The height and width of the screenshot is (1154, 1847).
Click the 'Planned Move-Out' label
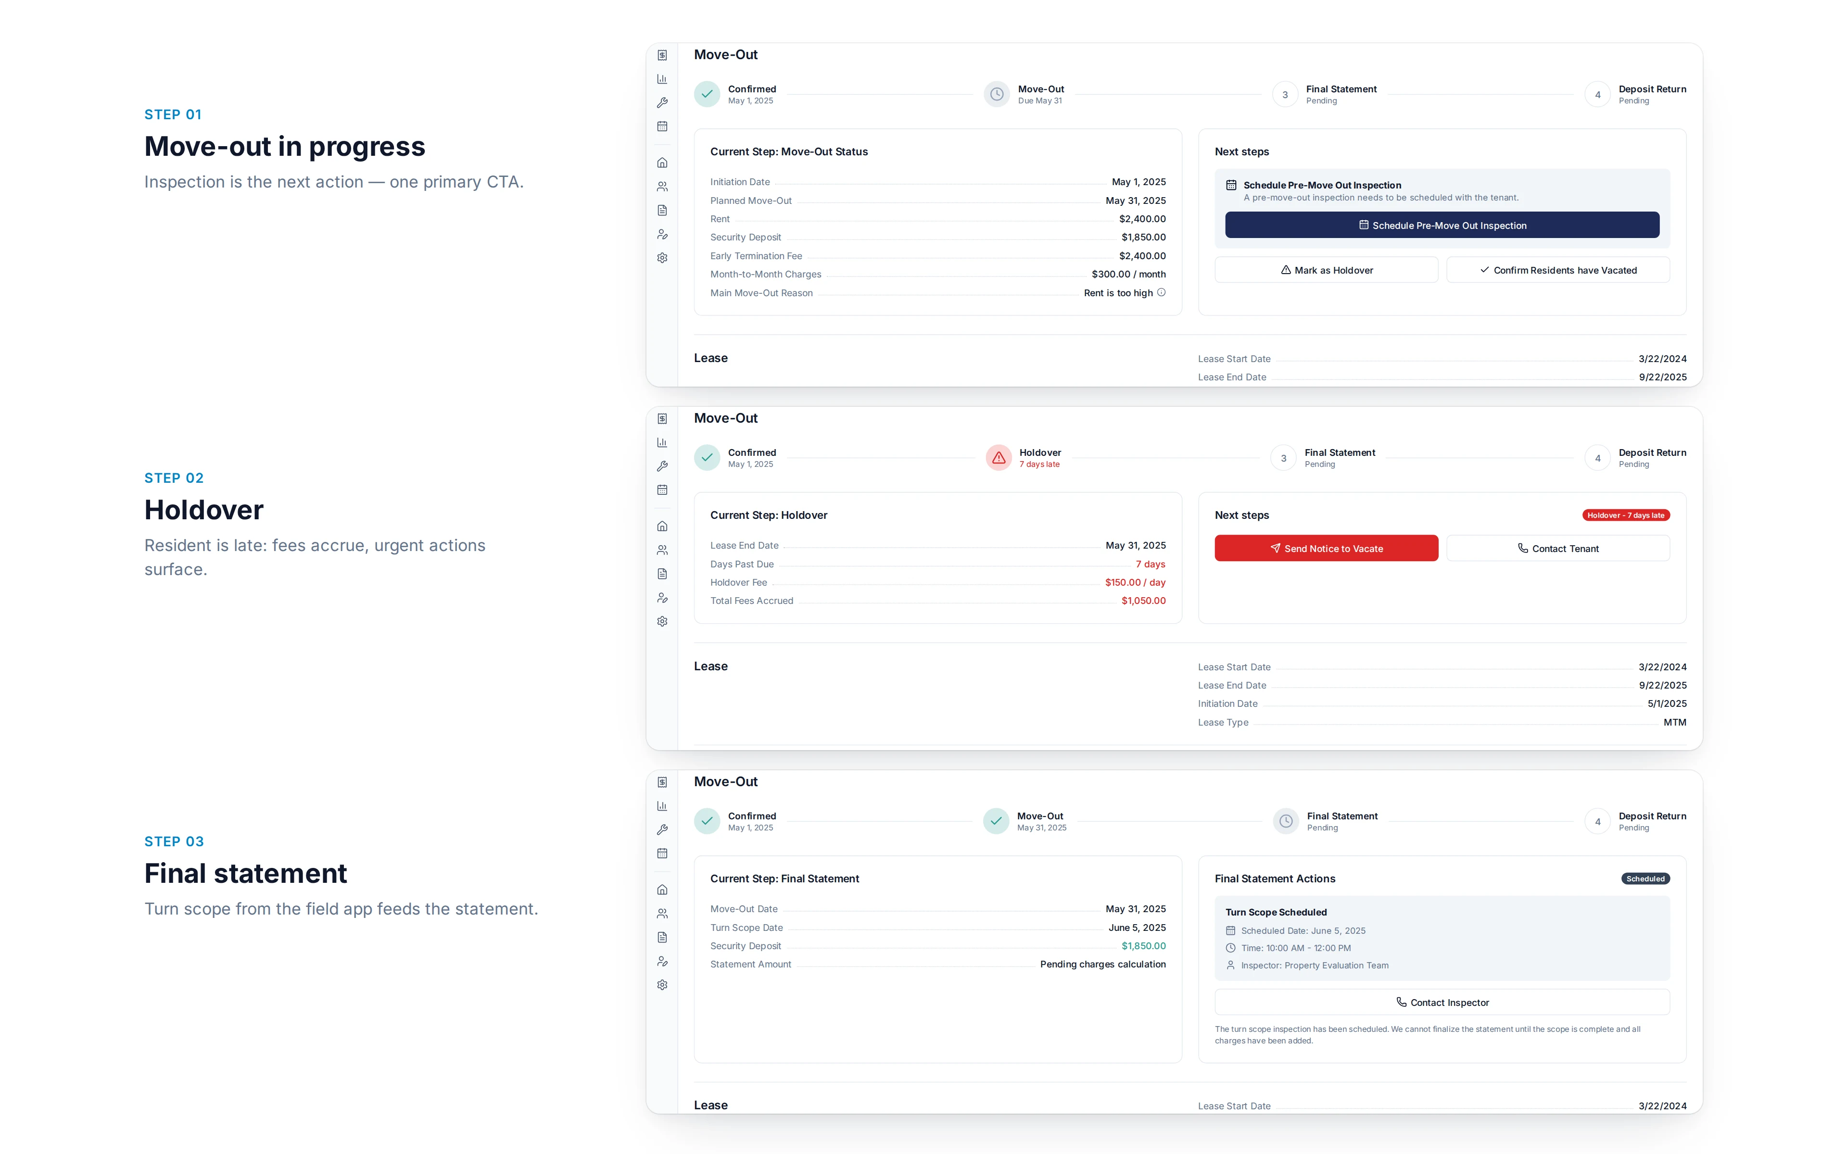pos(750,201)
